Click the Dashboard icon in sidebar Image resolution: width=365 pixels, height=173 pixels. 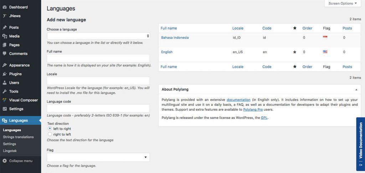coord(5,7)
